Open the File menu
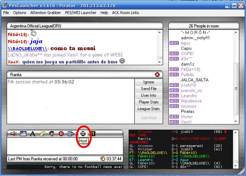Viewport: 246px width, 176px height. (6, 13)
